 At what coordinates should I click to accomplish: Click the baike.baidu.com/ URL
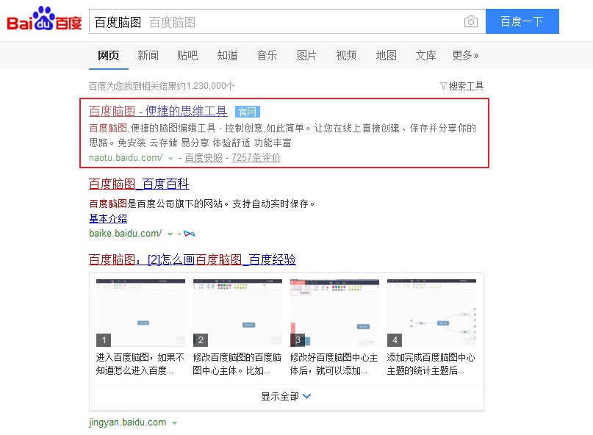(x=125, y=234)
